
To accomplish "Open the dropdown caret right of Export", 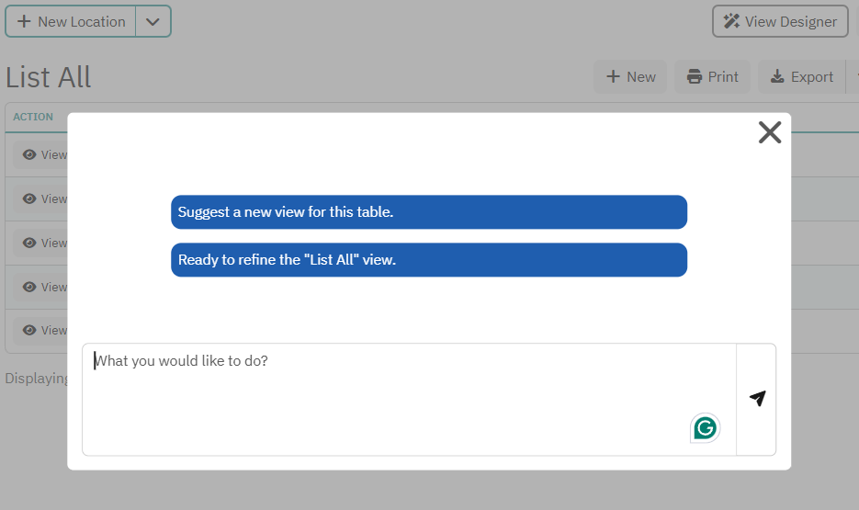I will [x=853, y=77].
